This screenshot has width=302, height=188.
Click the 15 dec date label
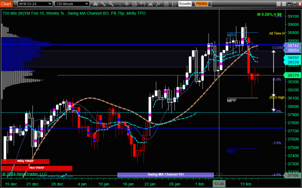tap(11, 184)
